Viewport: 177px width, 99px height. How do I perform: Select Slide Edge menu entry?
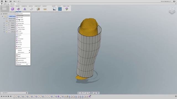pos(23,18)
